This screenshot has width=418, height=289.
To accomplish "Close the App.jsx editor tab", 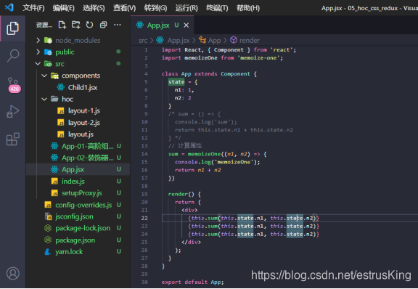I will click(x=187, y=25).
